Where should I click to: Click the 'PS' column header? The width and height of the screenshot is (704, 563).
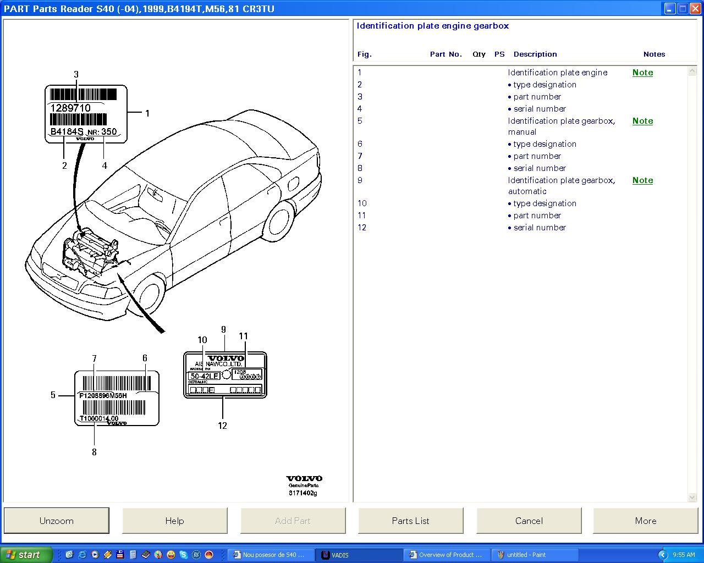(499, 54)
